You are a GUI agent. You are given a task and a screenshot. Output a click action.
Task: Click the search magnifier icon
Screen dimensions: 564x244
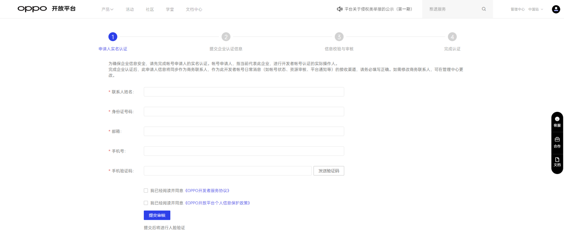pos(484,9)
